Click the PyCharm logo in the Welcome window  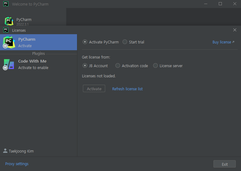(9, 21)
